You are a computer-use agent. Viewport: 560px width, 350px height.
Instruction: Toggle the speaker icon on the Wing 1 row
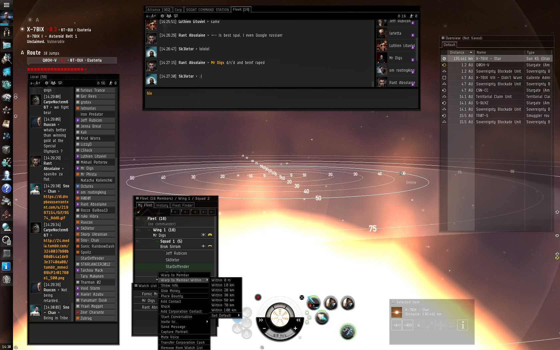[138, 230]
